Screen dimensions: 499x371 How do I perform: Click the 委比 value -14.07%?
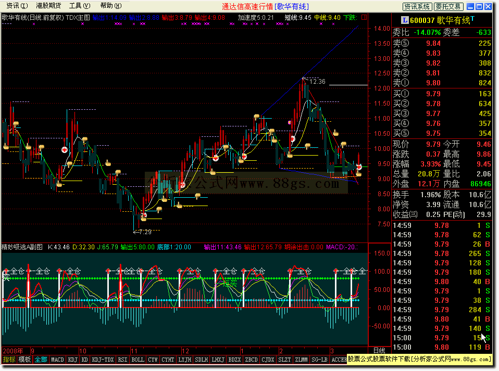427,32
